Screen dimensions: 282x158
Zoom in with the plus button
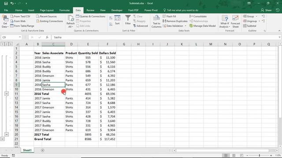click(x=271, y=155)
